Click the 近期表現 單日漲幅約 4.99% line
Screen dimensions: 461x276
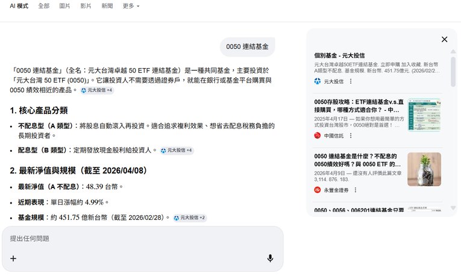coord(63,202)
